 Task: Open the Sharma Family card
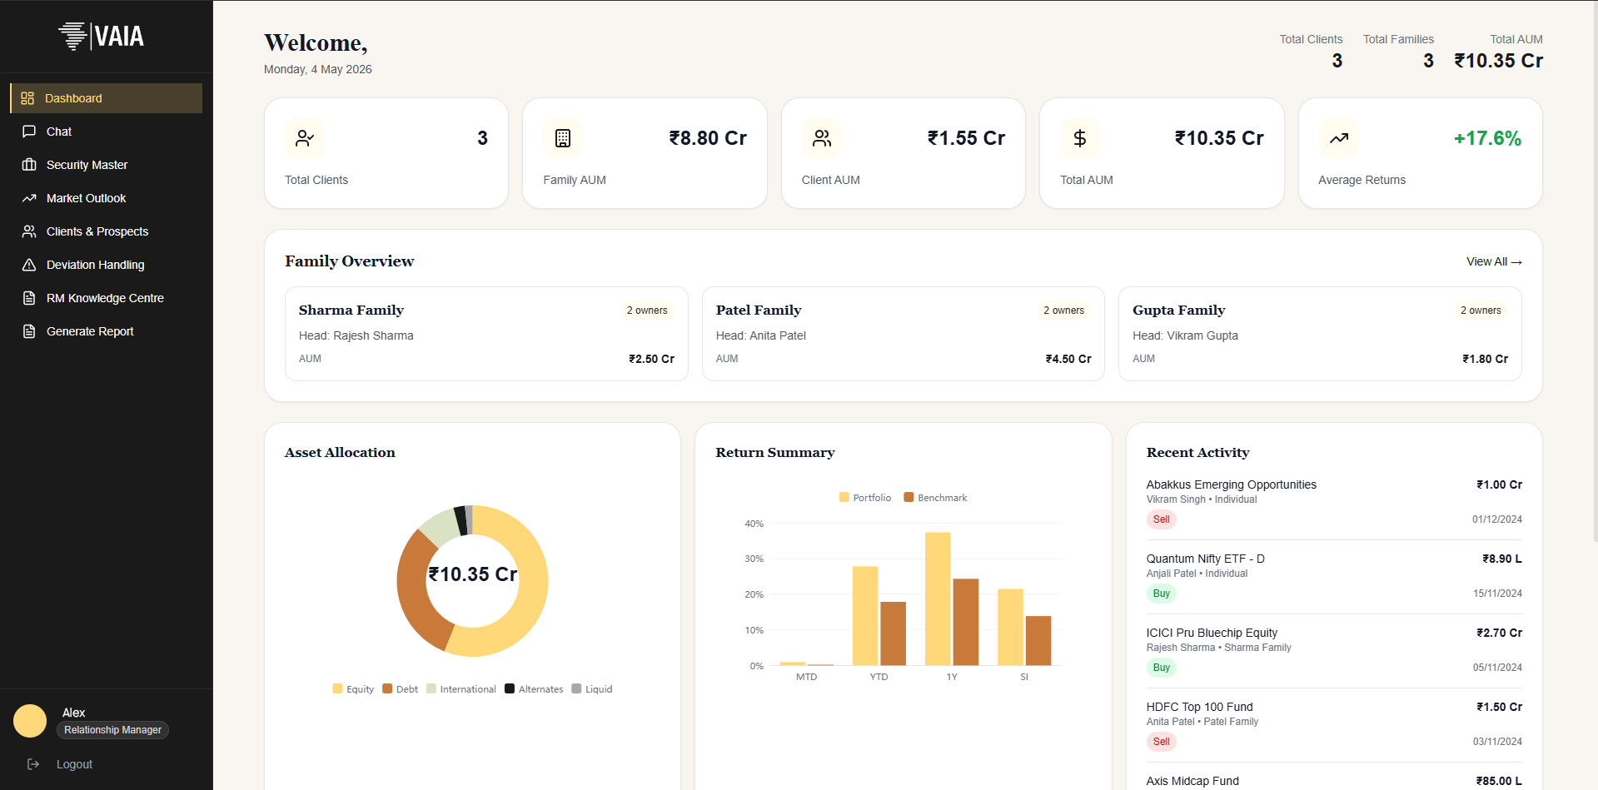point(486,334)
